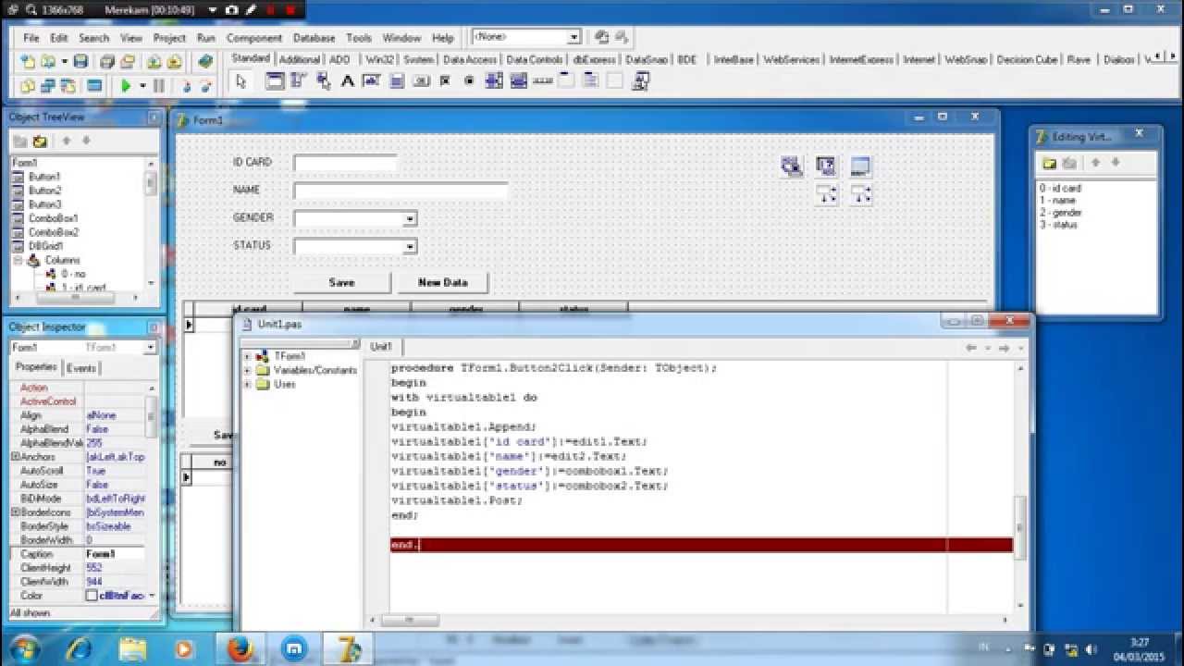Click the New Form toolbar icon

pos(94,85)
